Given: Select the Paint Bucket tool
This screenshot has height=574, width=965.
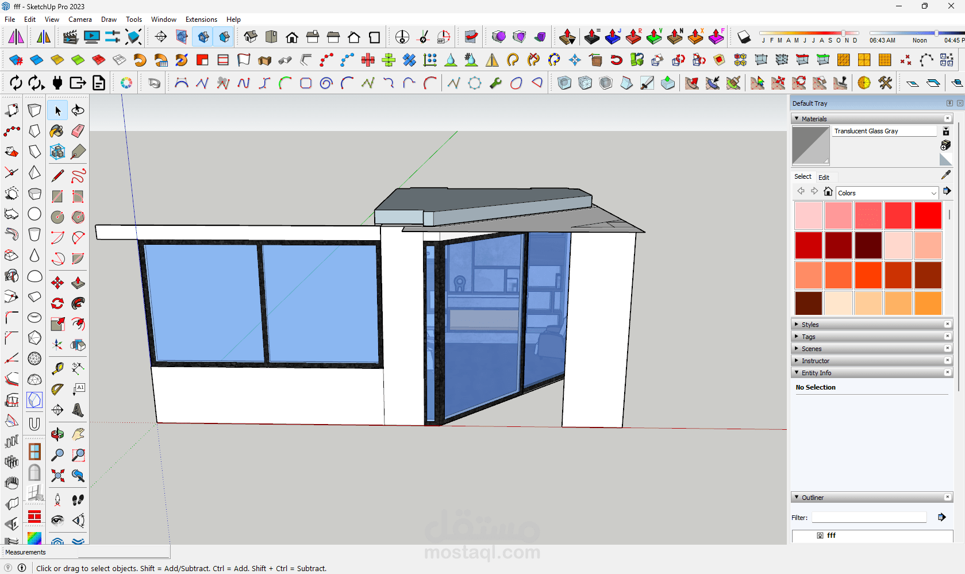Looking at the screenshot, I should [x=57, y=132].
